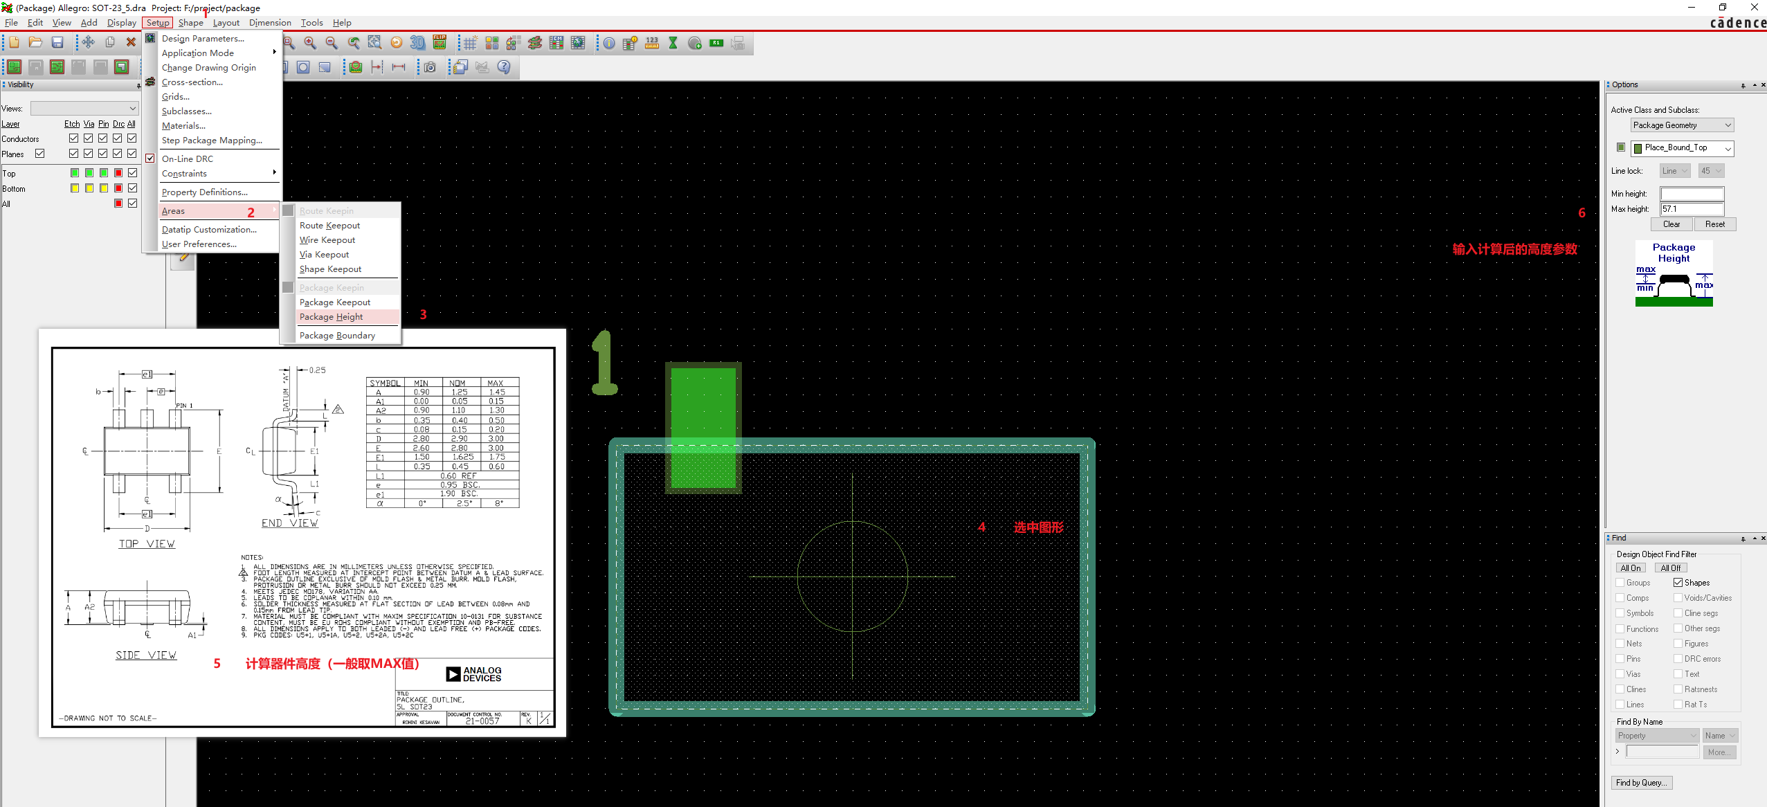Collapse the Find panel arrow

[1754, 538]
